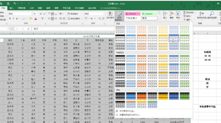Click the Orientation (text angle) icon

click(x=61, y=14)
